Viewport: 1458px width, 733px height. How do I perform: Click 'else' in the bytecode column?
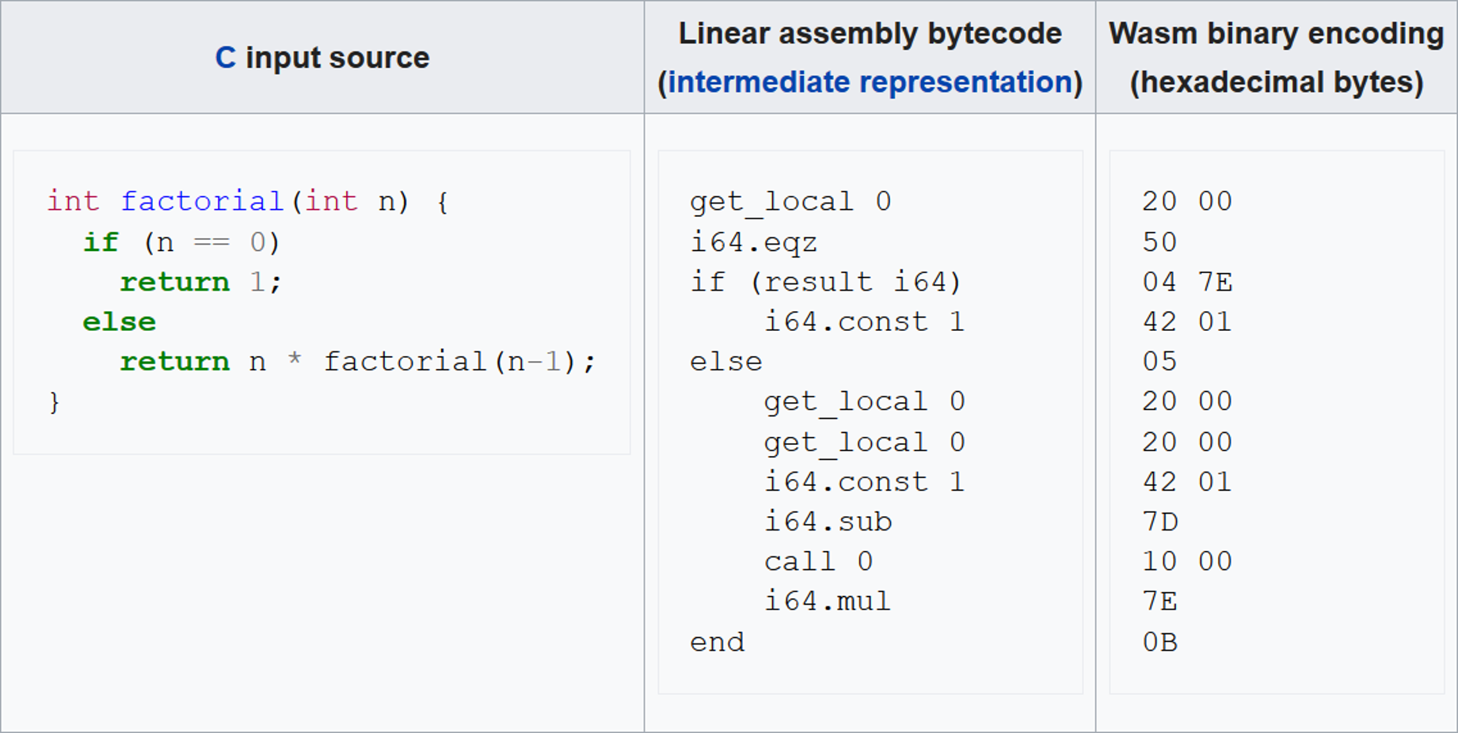click(726, 362)
